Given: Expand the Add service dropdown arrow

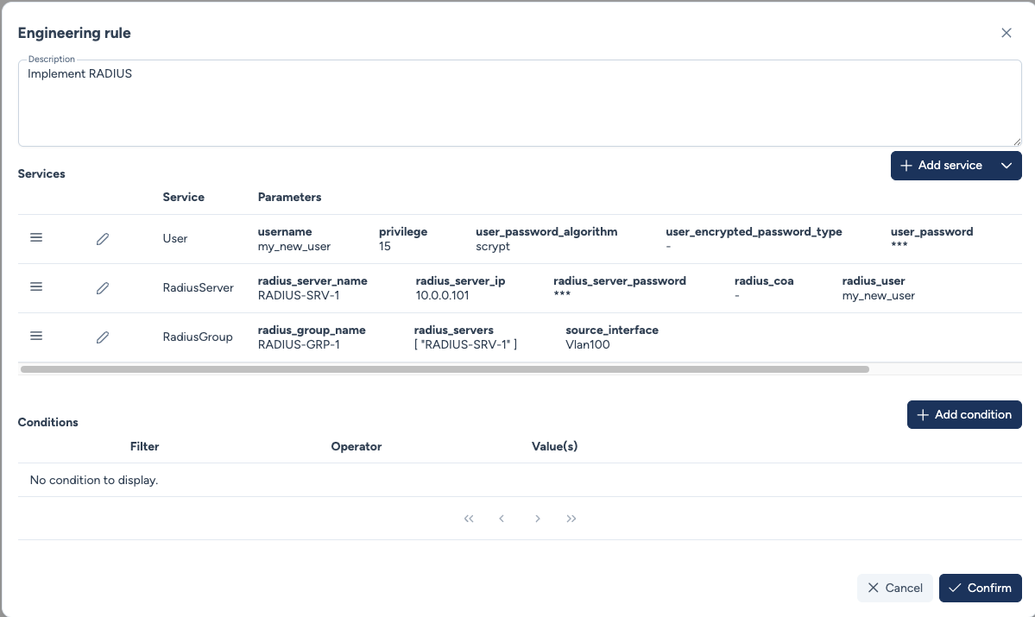Looking at the screenshot, I should coord(1006,166).
